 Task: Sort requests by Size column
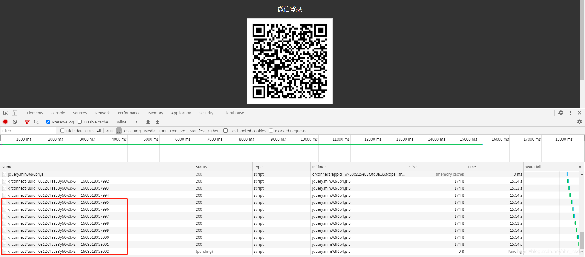437,167
